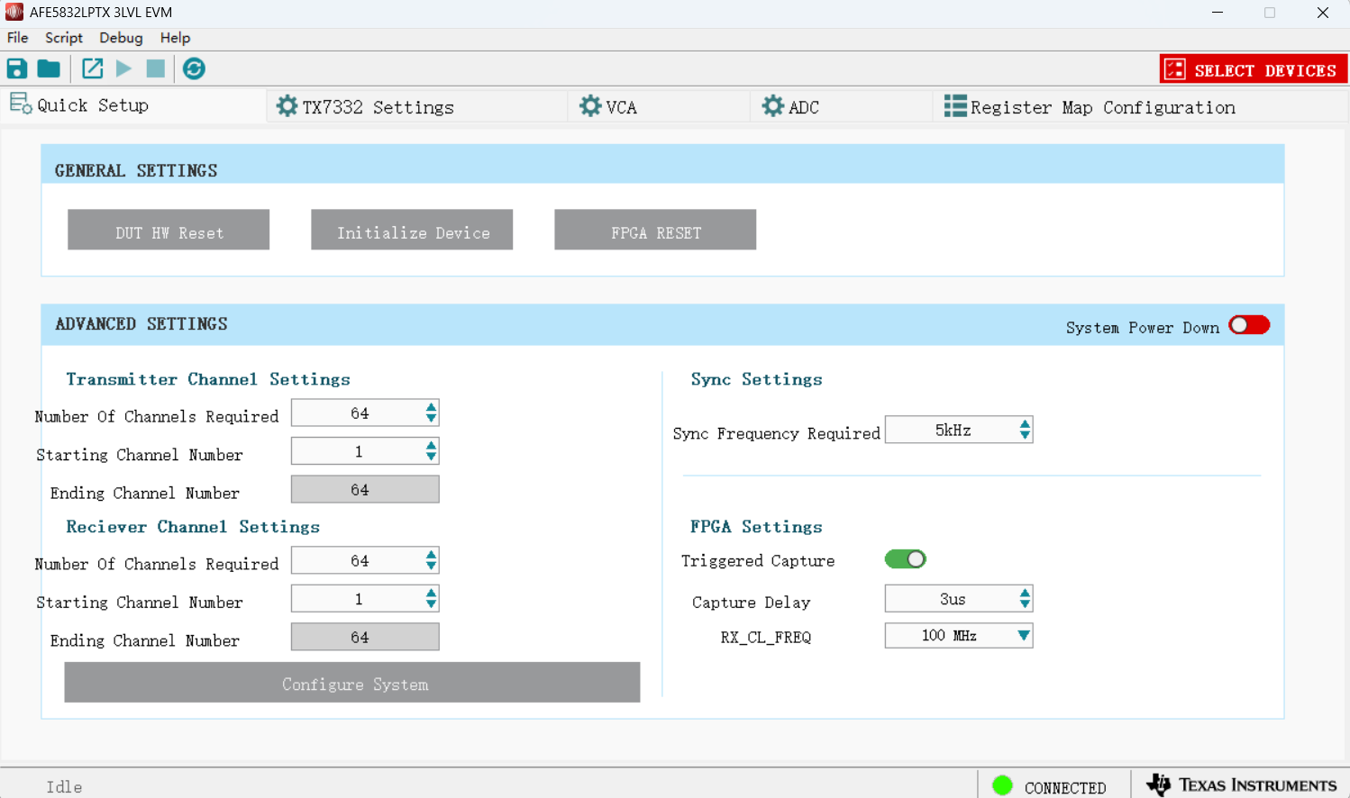The image size is (1350, 798).
Task: Click the RX_CL_FREQ label
Action: tap(766, 637)
